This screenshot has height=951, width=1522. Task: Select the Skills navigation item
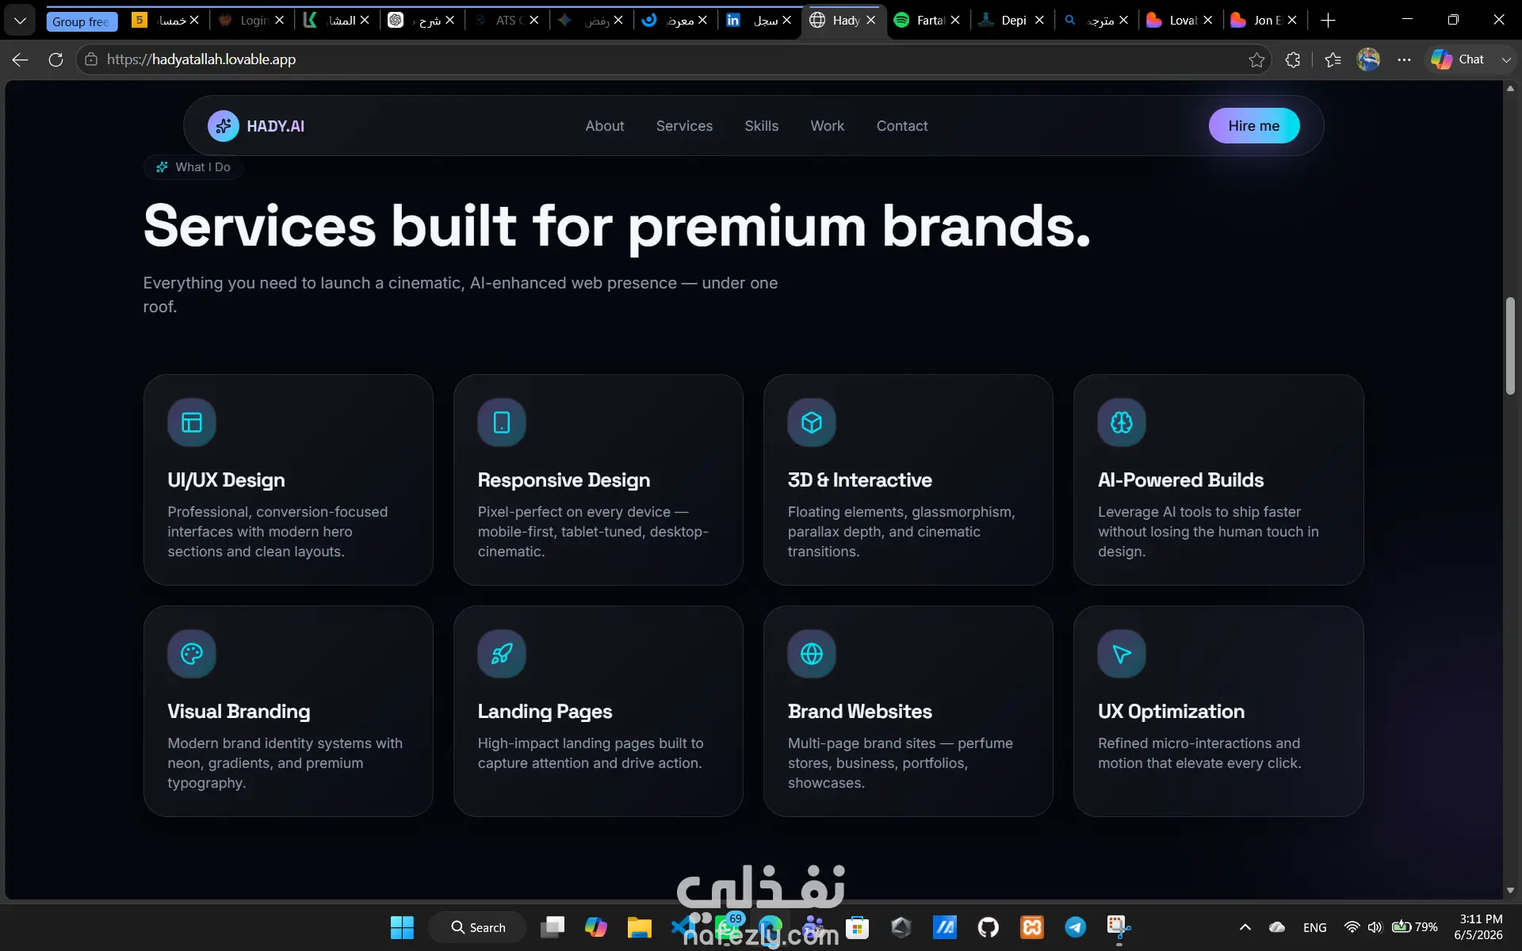point(761,126)
